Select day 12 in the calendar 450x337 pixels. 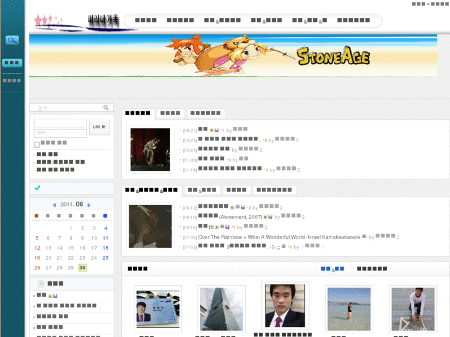pos(37,248)
